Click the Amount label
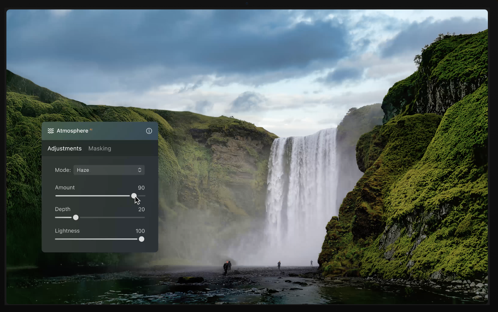Screen dimensions: 498x312 coord(65,188)
